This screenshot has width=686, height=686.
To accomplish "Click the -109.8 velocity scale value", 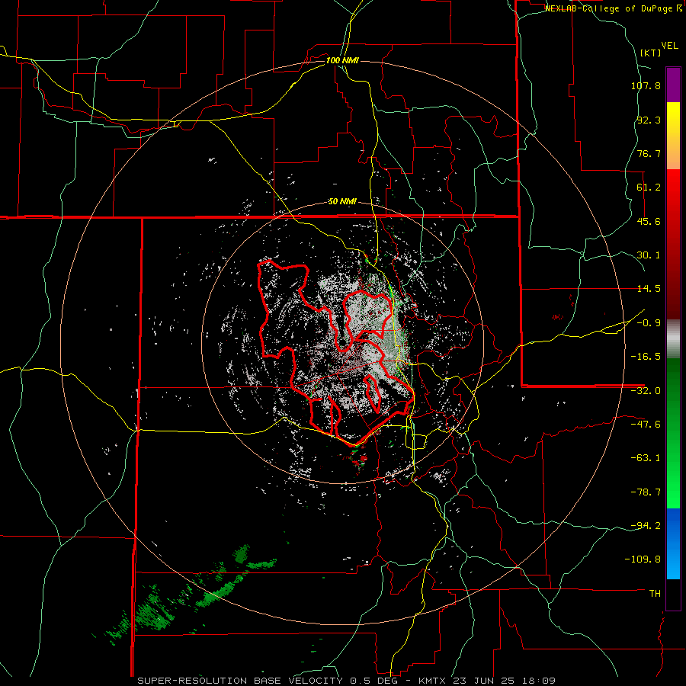I will (x=643, y=559).
